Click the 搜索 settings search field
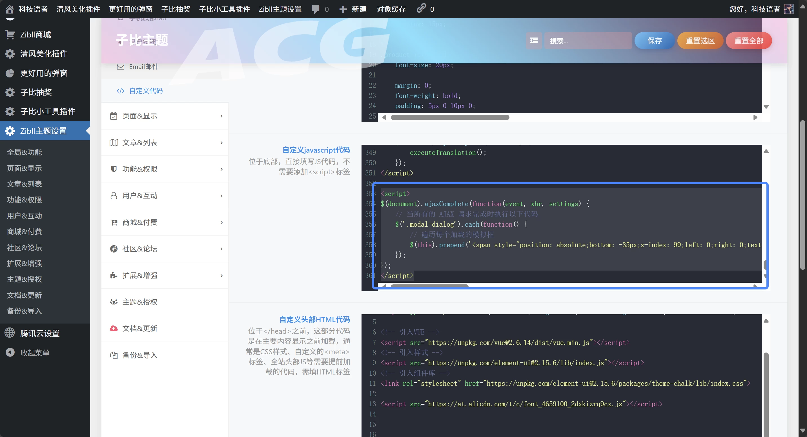The image size is (807, 437). (588, 41)
